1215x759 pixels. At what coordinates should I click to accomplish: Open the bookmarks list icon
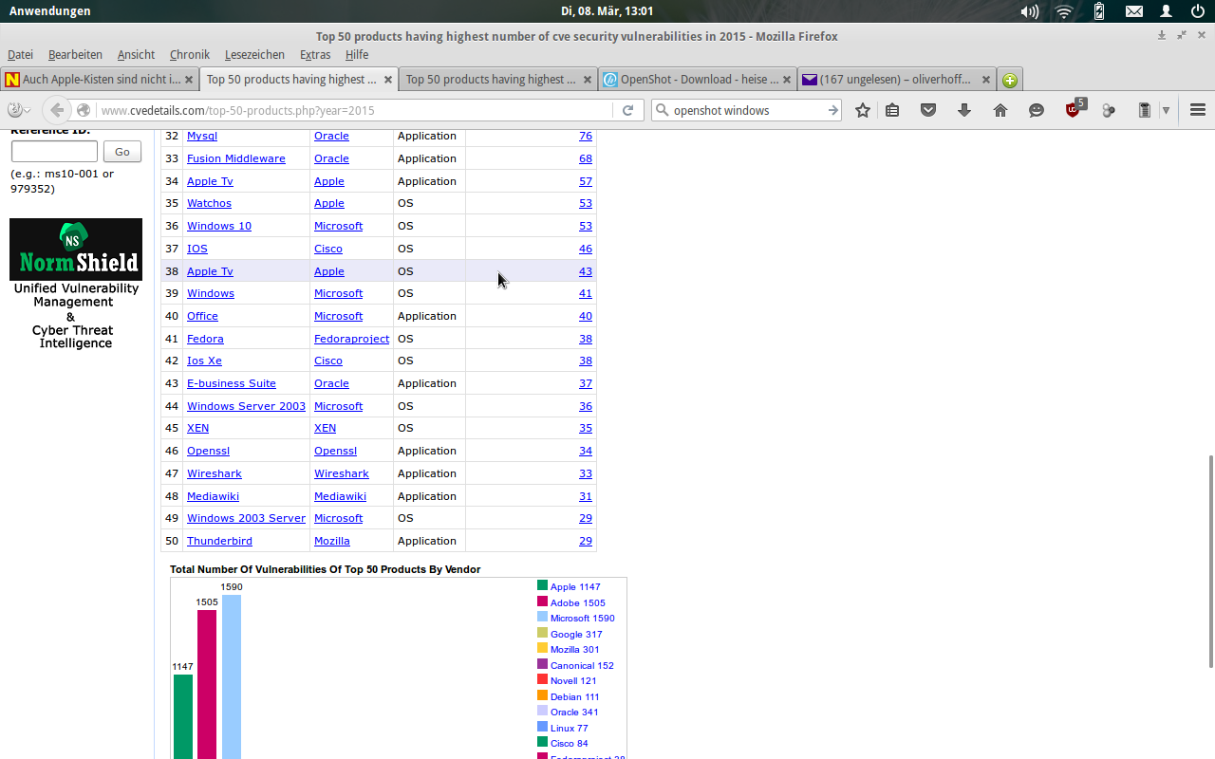point(892,110)
